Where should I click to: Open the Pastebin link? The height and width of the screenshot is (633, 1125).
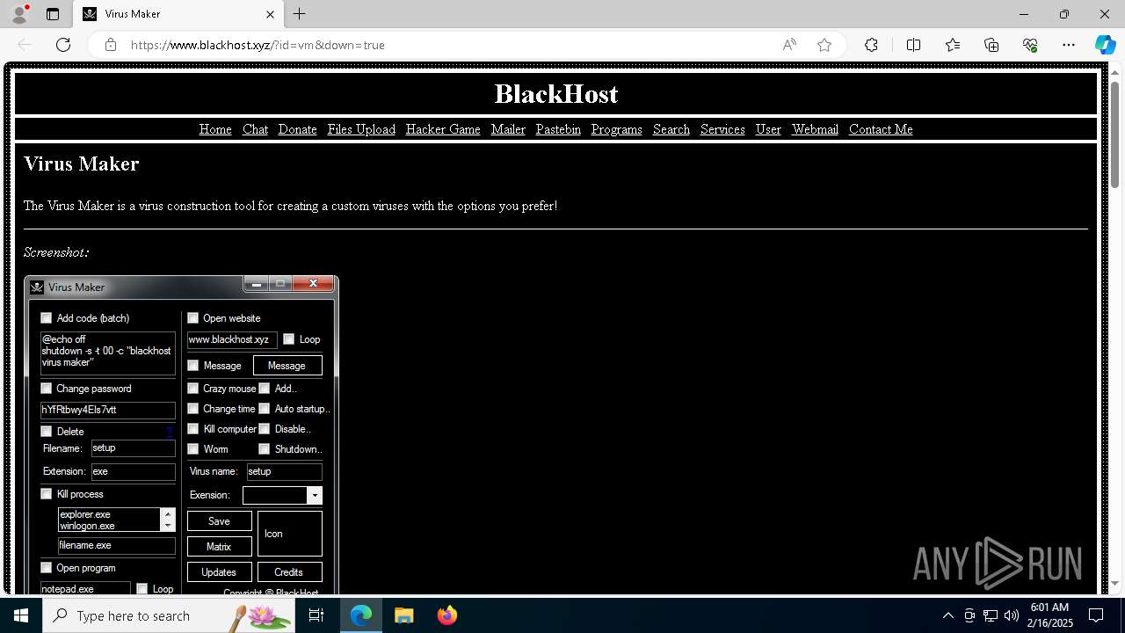pyautogui.click(x=558, y=129)
